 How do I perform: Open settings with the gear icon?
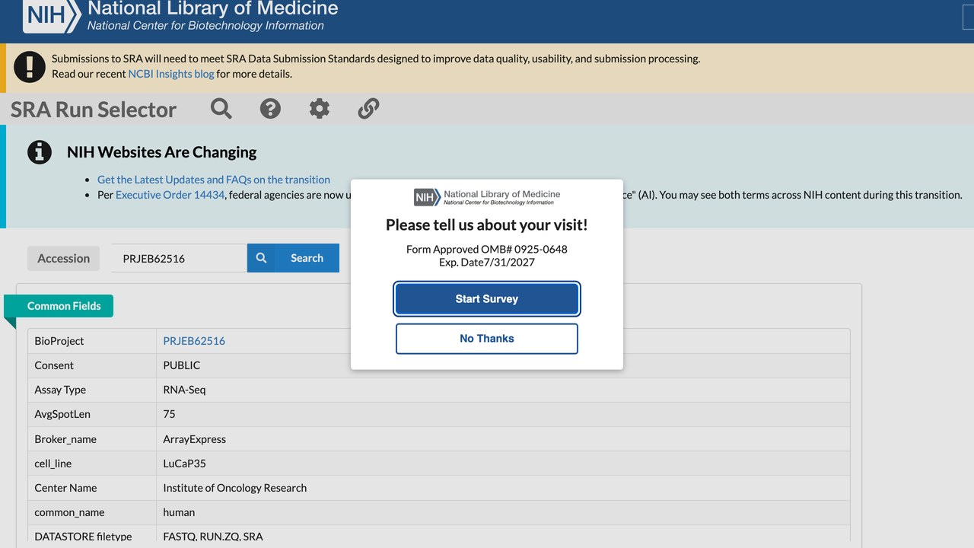[x=320, y=109]
